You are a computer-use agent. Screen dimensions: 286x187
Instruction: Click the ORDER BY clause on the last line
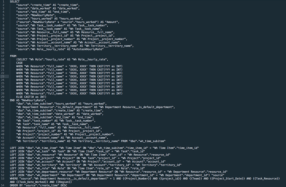39,185
